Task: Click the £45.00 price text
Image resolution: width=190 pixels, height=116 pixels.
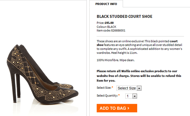Action: [x=109, y=23]
